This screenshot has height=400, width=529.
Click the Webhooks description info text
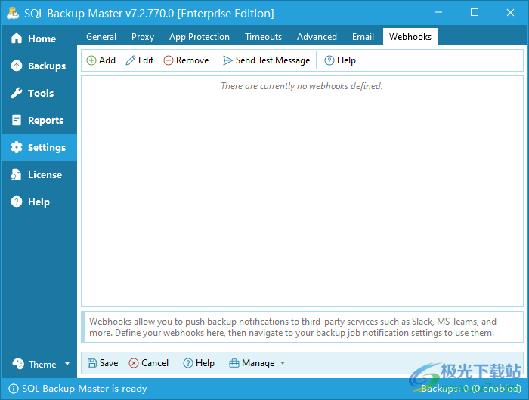pos(293,327)
